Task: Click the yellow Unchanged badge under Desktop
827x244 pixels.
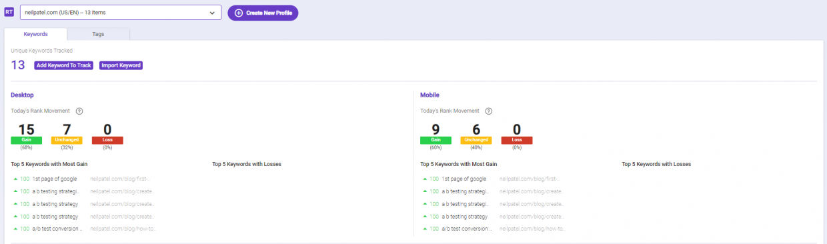Action: click(67, 140)
